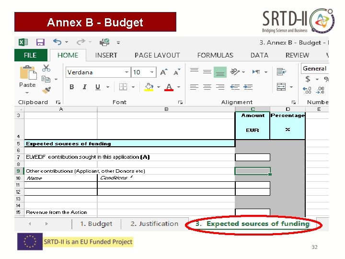This screenshot has width=345, height=259.
Task: Center text horizontally
Action: pyautogui.click(x=207, y=87)
